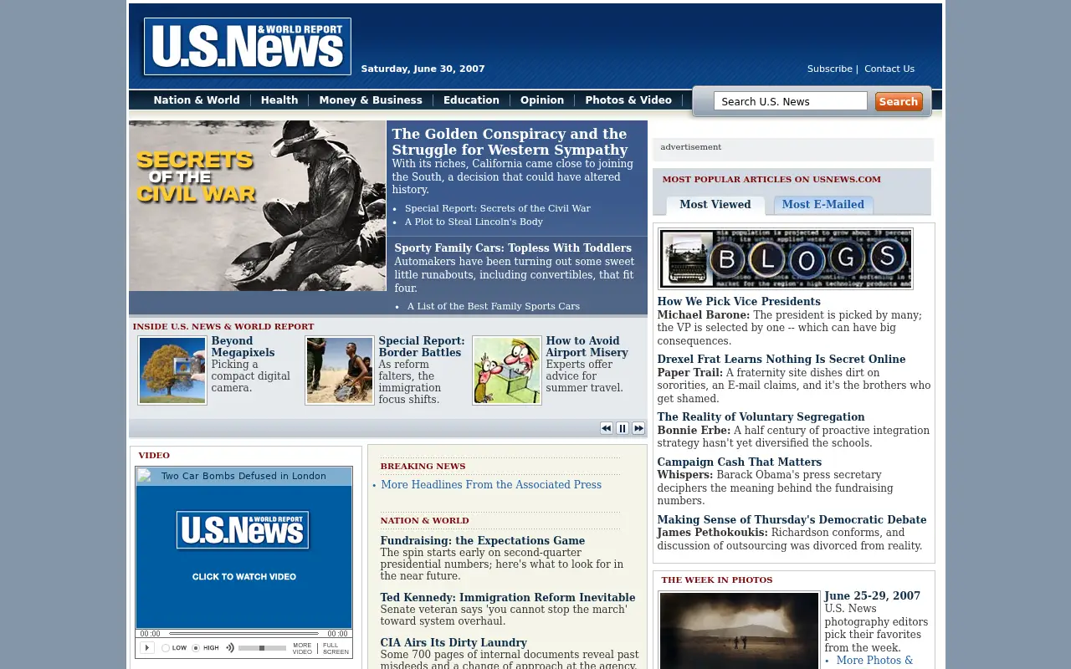Open the Subscribe link
Image resolution: width=1071 pixels, height=669 pixels.
[829, 69]
